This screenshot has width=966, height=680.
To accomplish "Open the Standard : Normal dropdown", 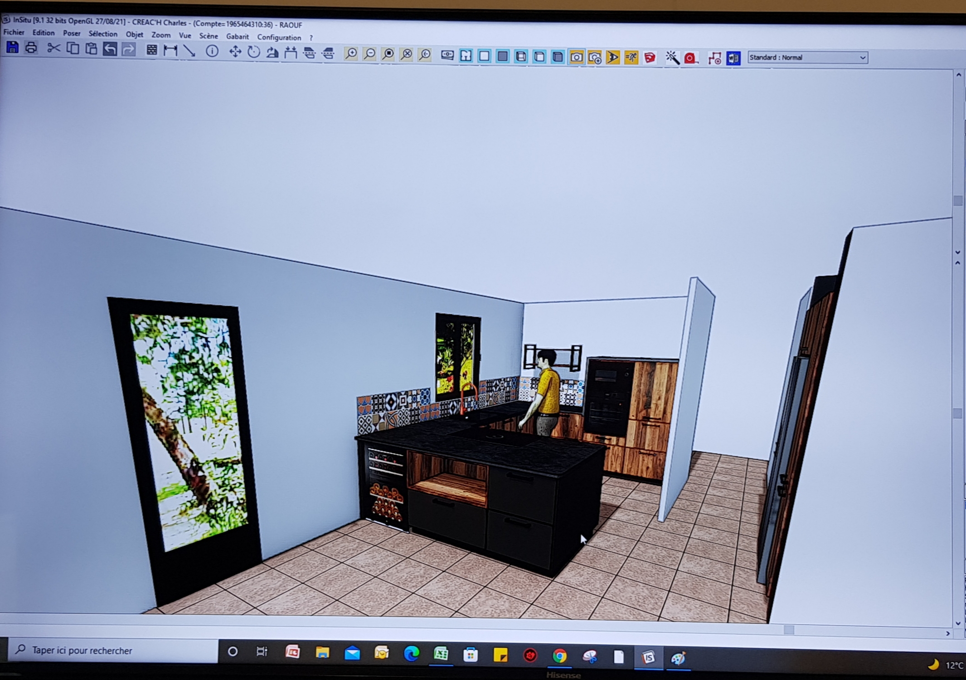I will tap(808, 58).
